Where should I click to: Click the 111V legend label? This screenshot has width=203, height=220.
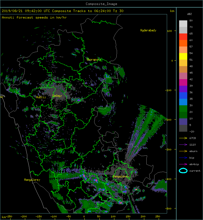pos(193,145)
